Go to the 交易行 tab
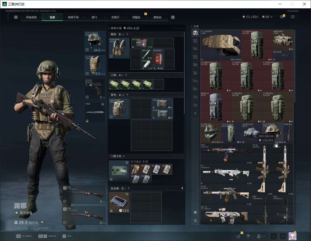This screenshot has height=241, width=311. [115, 17]
